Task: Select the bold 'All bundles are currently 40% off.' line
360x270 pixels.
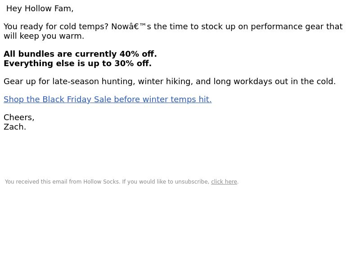Action: 80,54
